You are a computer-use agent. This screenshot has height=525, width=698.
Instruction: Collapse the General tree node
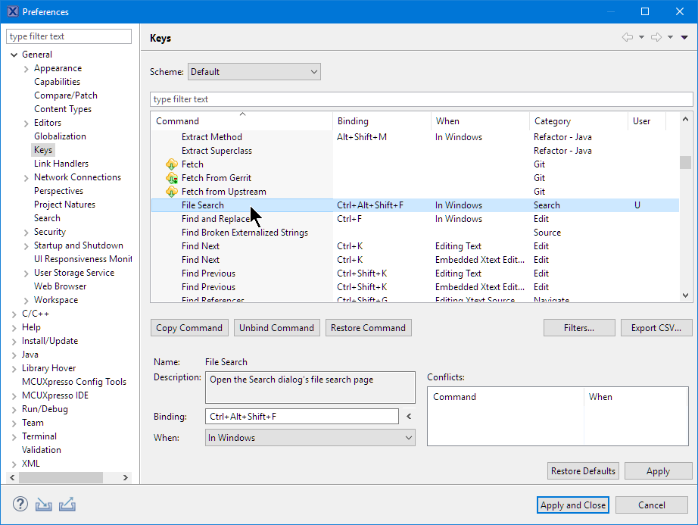tap(14, 55)
